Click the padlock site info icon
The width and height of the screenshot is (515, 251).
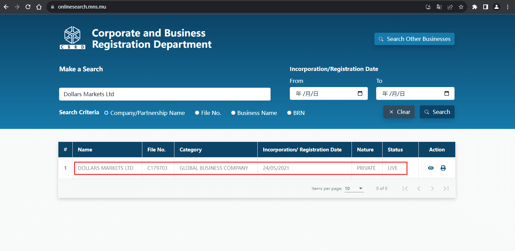coord(53,7)
